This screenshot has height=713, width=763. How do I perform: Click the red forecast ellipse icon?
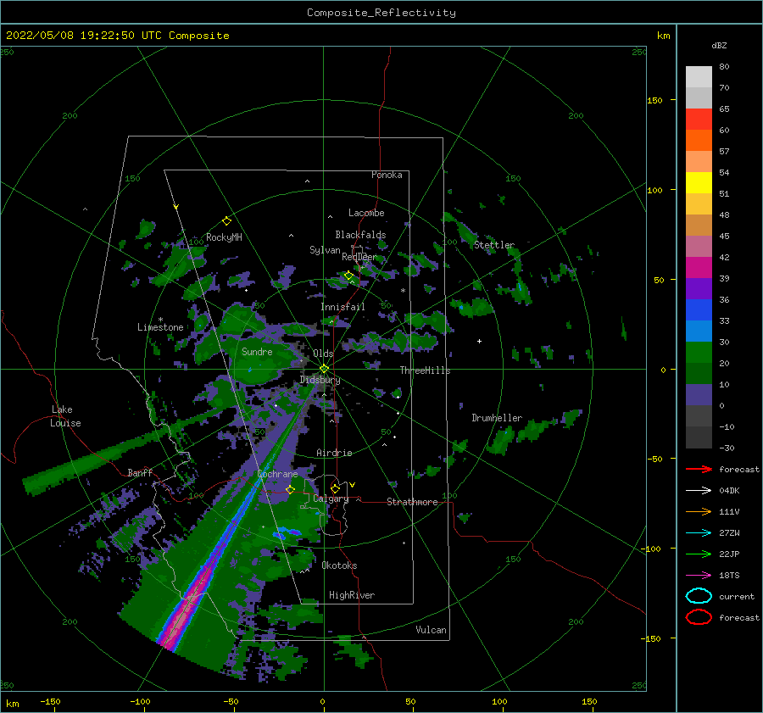click(699, 617)
